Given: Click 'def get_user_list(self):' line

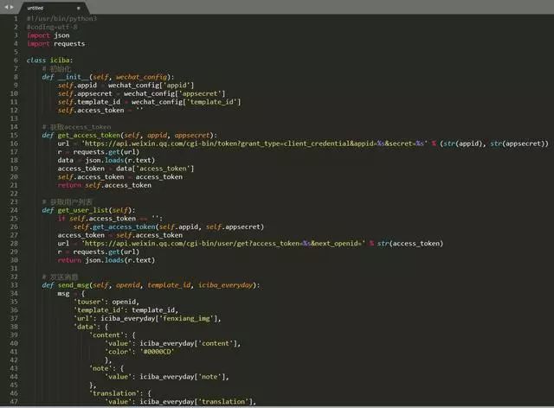Looking at the screenshot, I should click(x=88, y=210).
